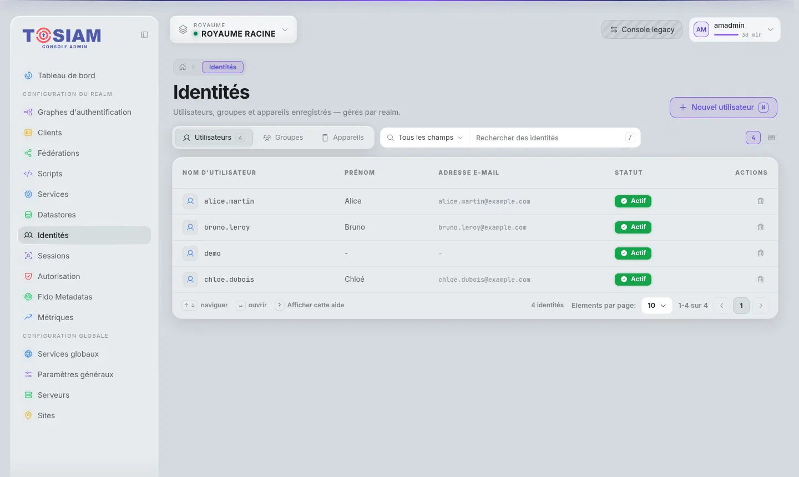This screenshot has height=477, width=799.
Task: Click the Métriques chart icon
Action: point(28,317)
